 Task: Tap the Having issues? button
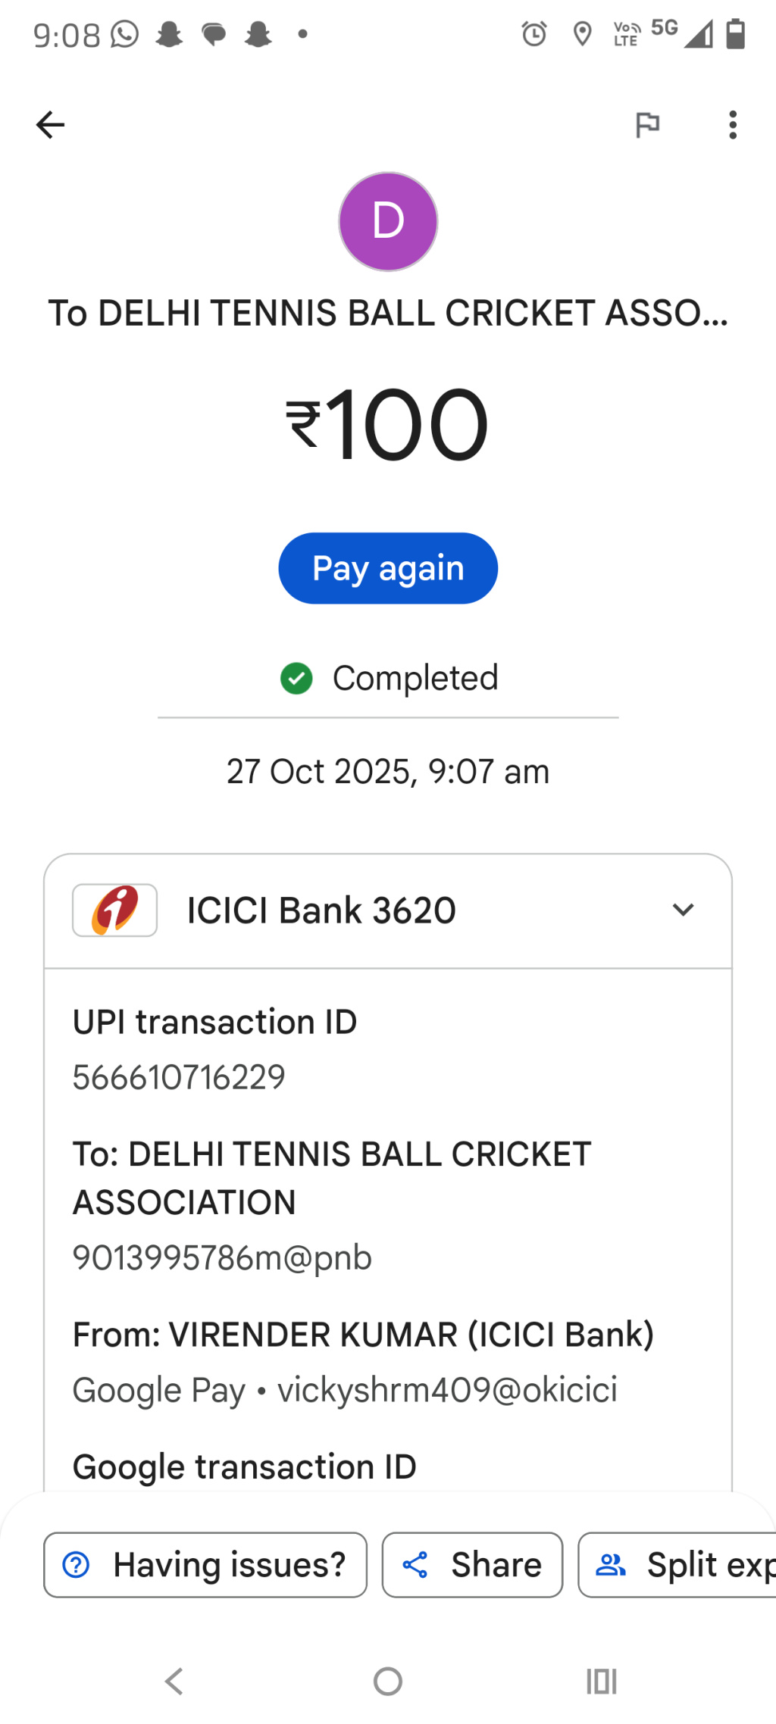click(x=205, y=1565)
